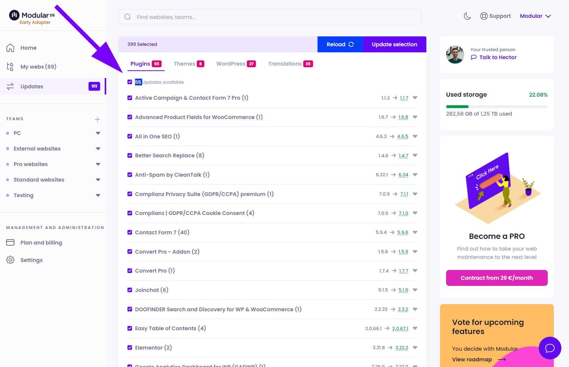Viewport: 569px width, 367px height.
Task: Uncheck Anti-Spam by CleanTalk checkbox
Action: (130, 175)
